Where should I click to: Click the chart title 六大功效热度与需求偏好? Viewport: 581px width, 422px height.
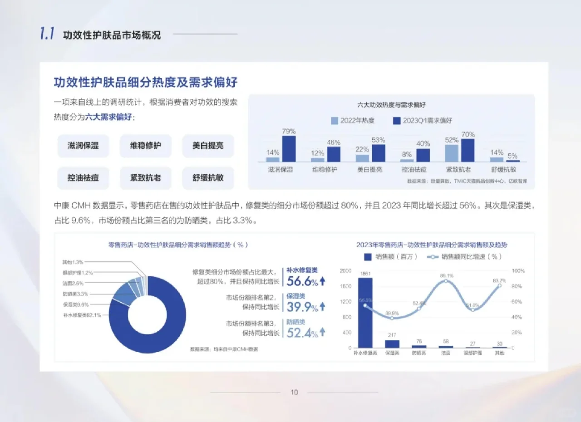(391, 105)
